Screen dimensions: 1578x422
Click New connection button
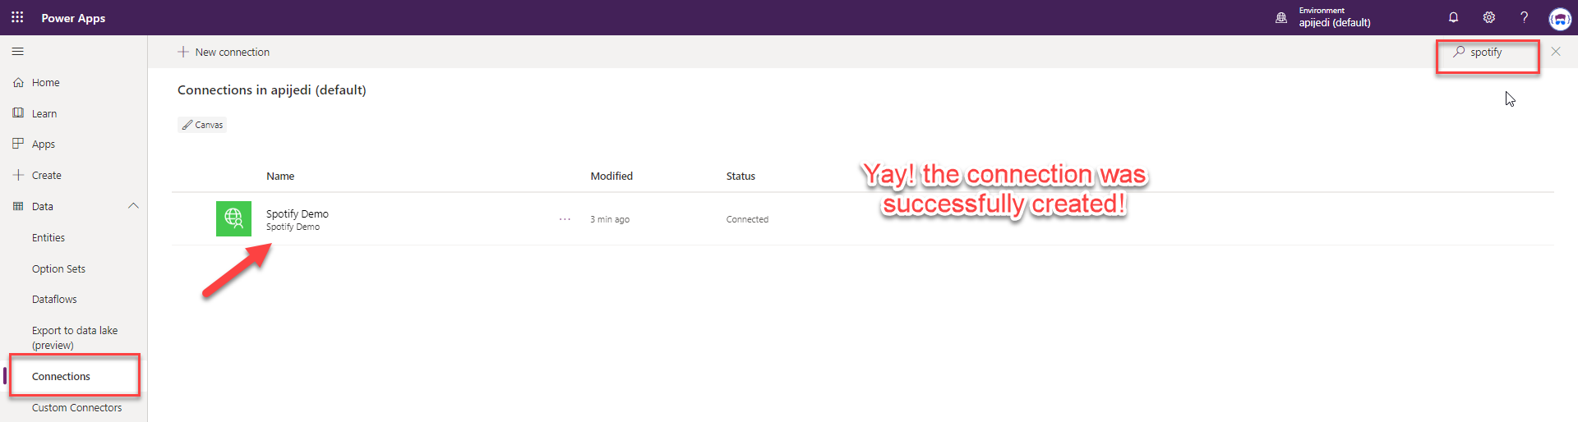[224, 52]
